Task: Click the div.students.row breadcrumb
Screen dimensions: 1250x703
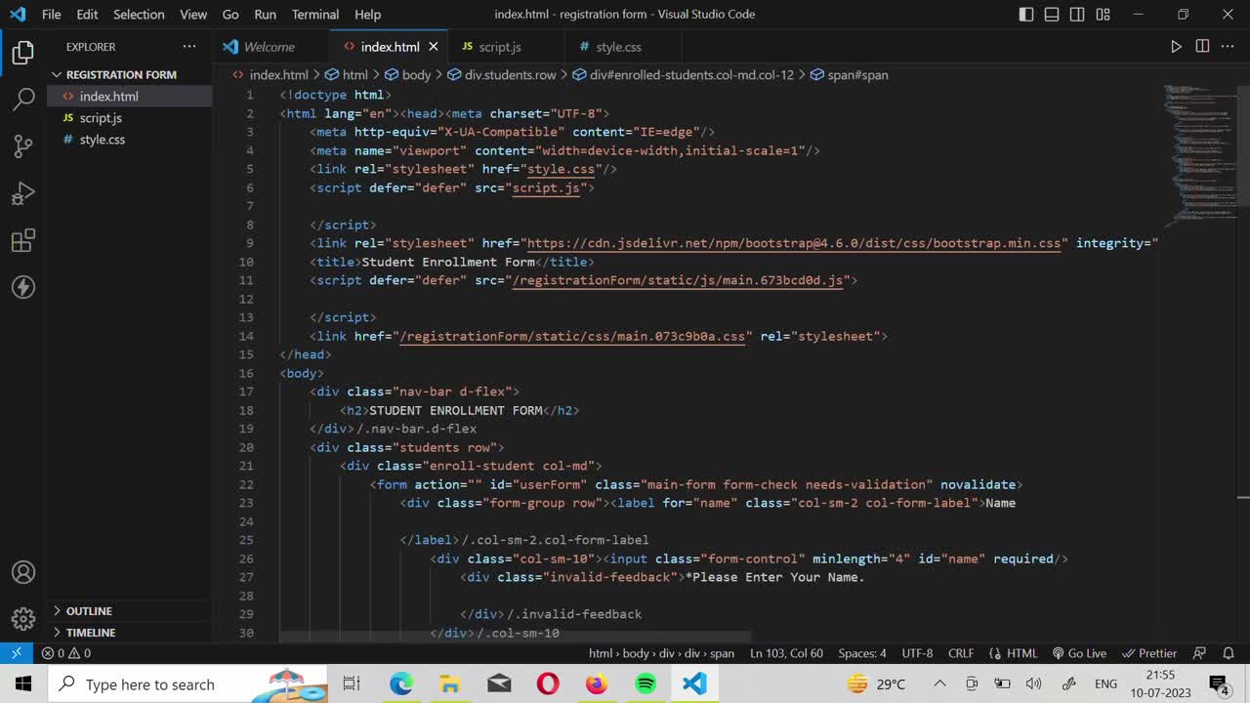Action: 502,74
